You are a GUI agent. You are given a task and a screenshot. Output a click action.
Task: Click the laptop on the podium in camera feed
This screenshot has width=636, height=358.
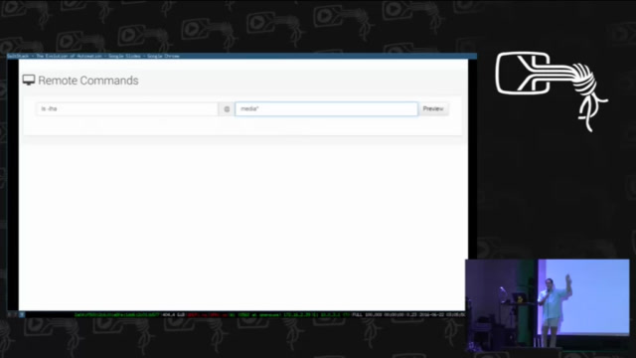tap(519, 298)
